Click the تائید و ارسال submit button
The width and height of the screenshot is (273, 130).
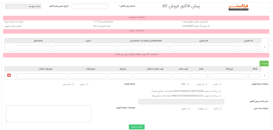[137, 127]
